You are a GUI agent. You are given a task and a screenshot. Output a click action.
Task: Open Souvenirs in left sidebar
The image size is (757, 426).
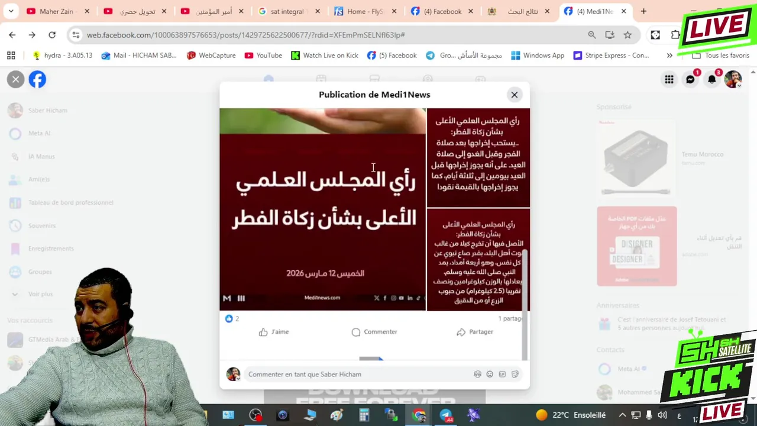tap(33, 226)
